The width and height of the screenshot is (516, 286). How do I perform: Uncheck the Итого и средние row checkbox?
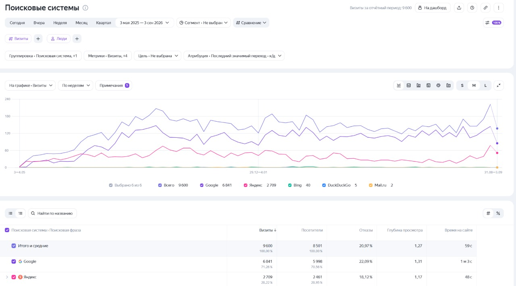click(14, 246)
